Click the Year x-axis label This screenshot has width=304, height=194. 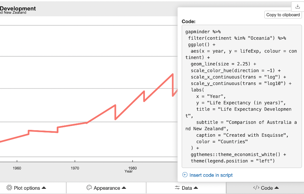click(129, 171)
